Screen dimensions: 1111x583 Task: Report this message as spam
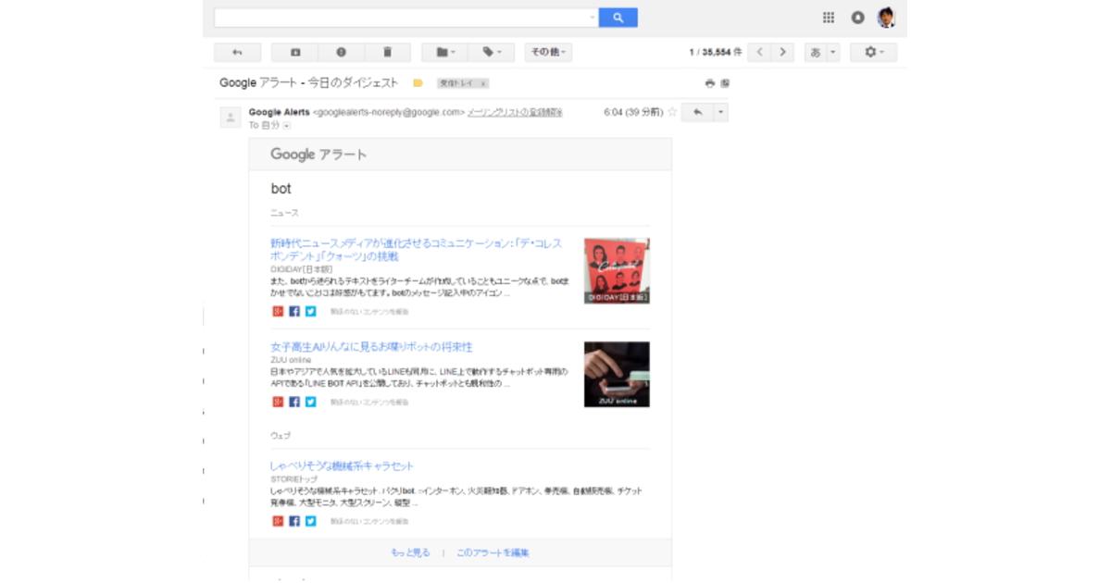342,53
